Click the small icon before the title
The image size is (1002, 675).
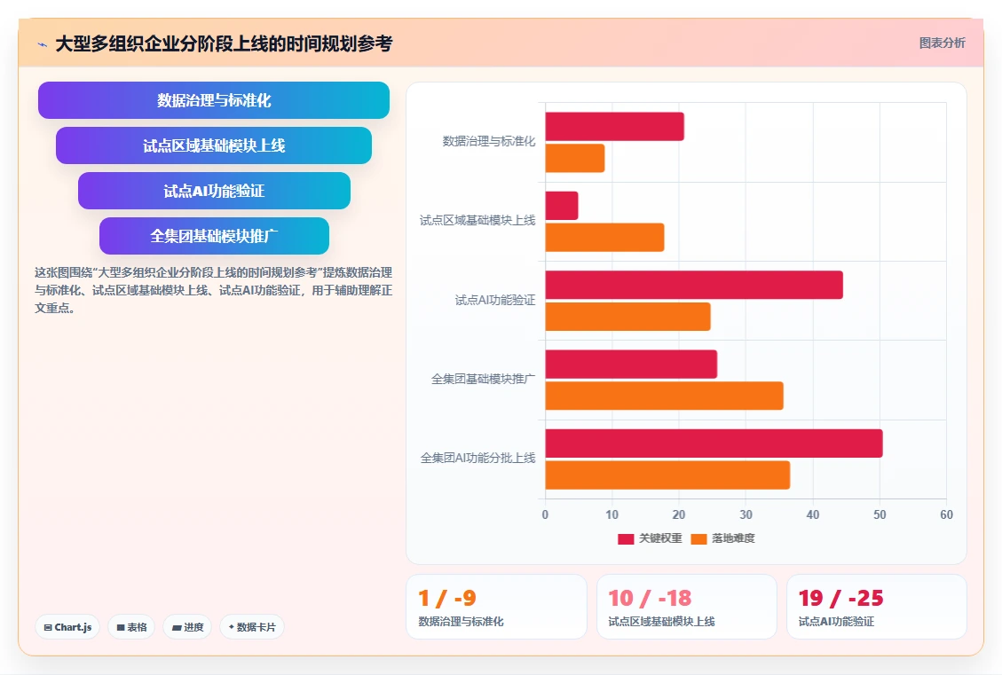(x=43, y=44)
